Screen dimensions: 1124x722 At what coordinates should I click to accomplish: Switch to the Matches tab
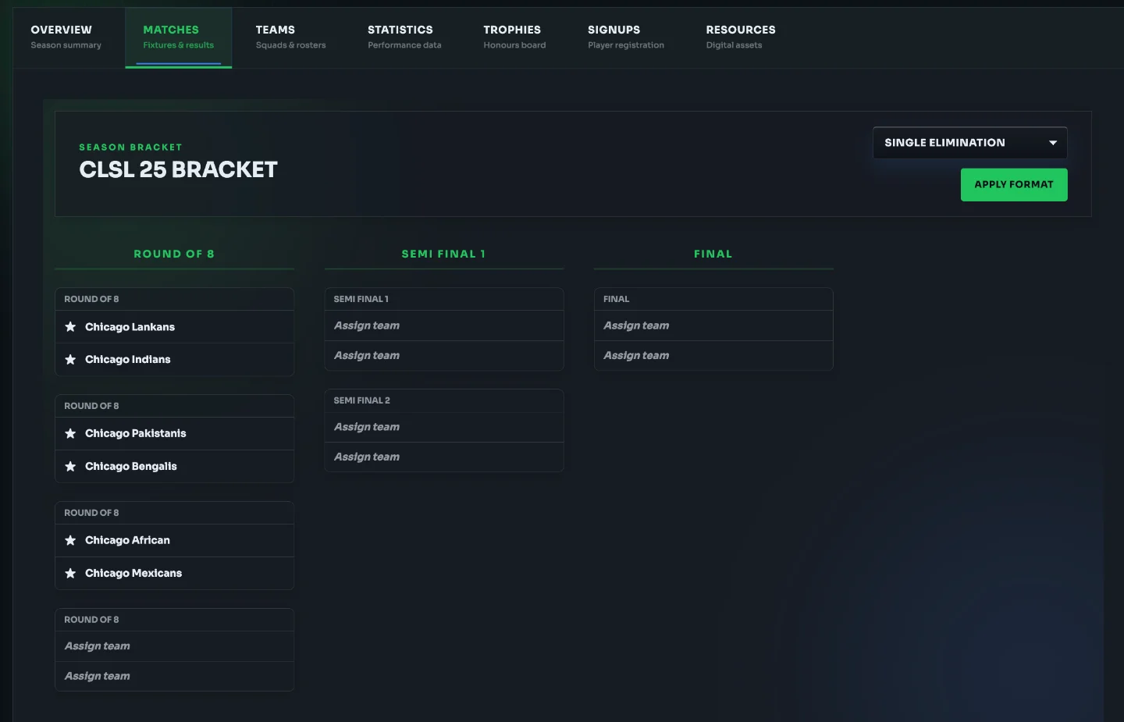[x=178, y=37]
